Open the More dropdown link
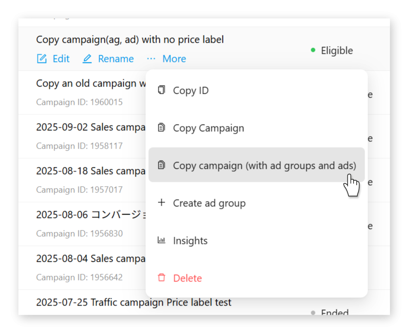The image size is (410, 336). coord(174,59)
